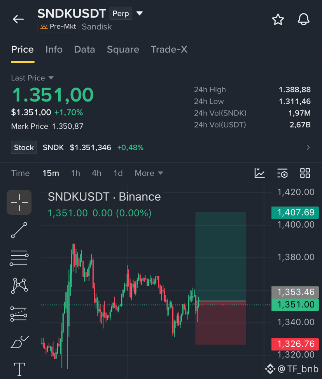The height and width of the screenshot is (379, 322).
Task: Tap the 24h Vol(USDT) value 2,67B
Action: [300, 125]
